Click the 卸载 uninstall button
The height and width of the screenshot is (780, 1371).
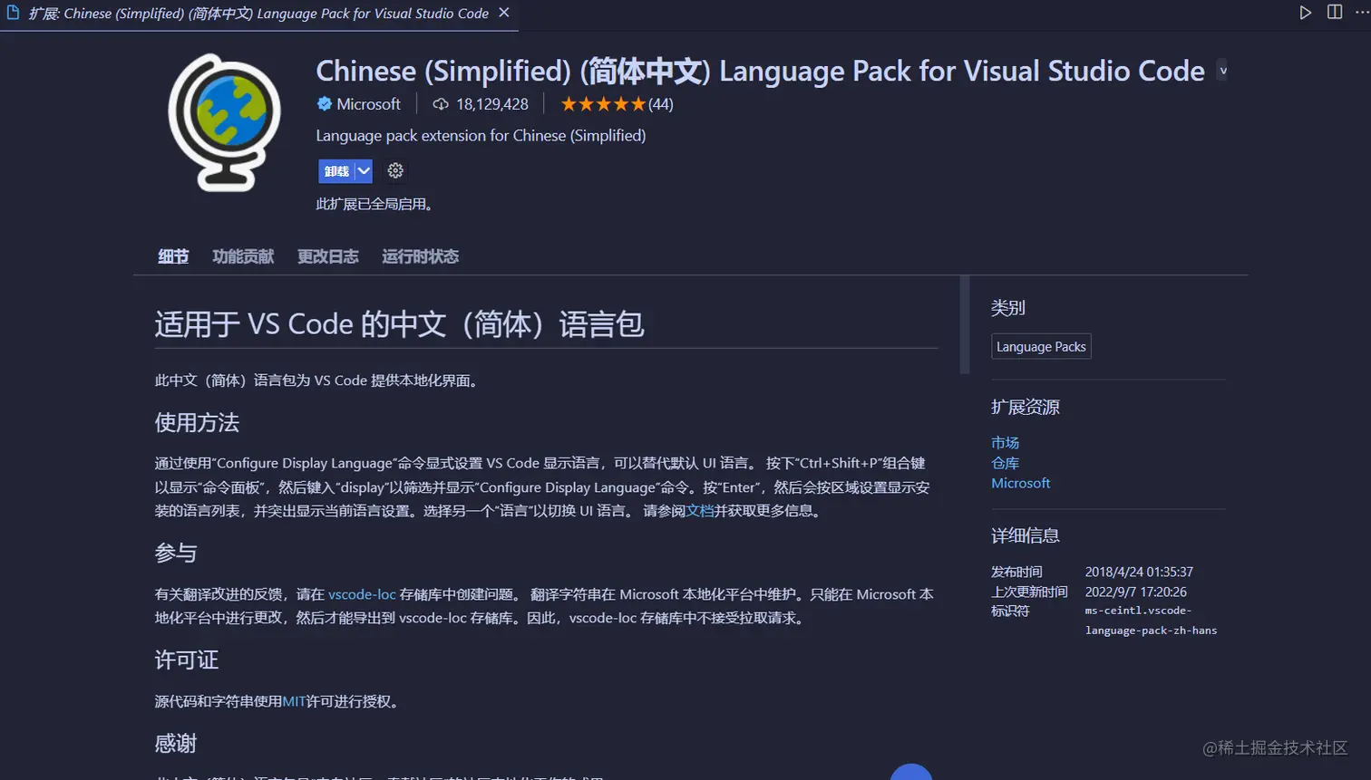[x=336, y=170]
